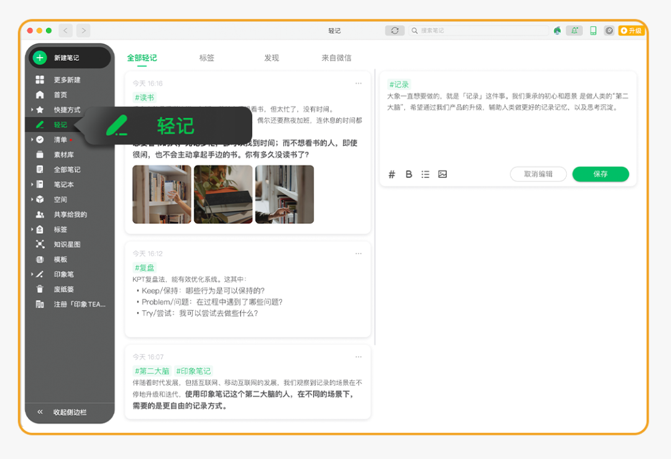
Task: Open the first bookshelf photo thumbnail
Action: click(162, 195)
